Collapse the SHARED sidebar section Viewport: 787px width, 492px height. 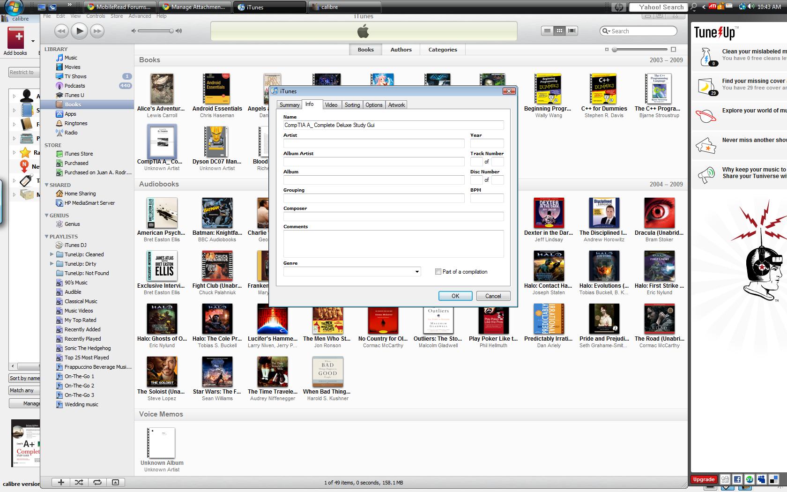[46, 185]
